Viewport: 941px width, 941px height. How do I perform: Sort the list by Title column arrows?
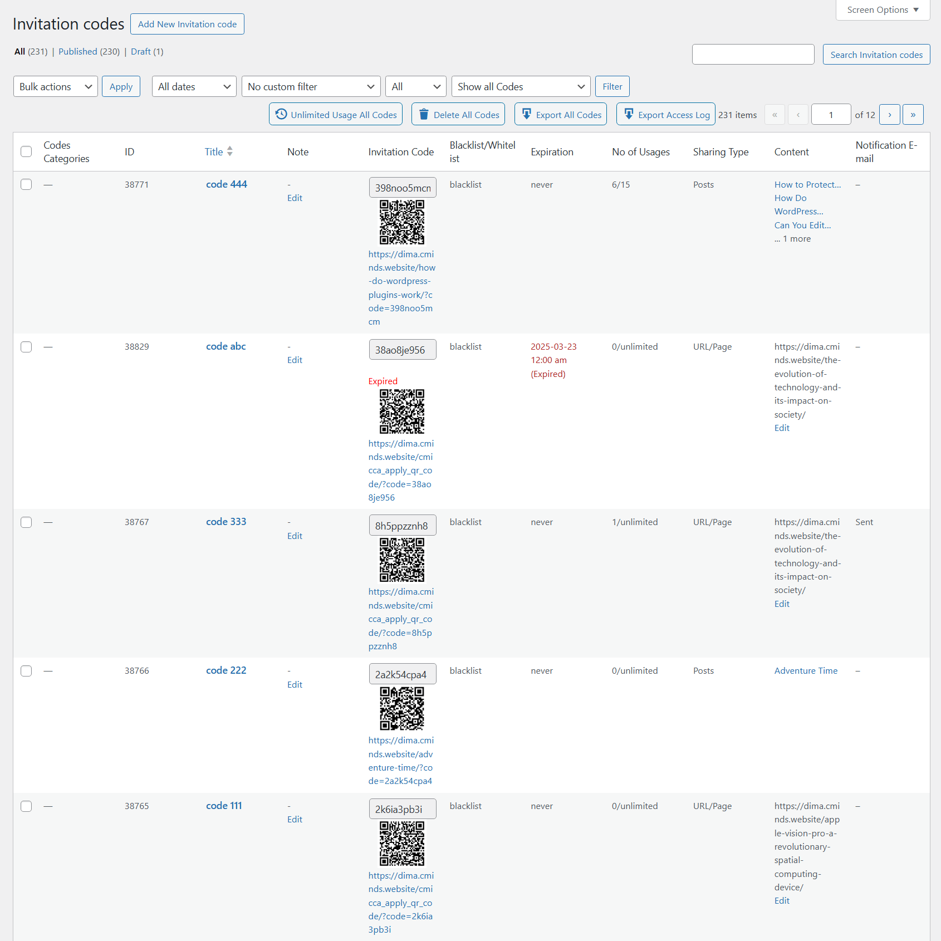click(x=230, y=151)
